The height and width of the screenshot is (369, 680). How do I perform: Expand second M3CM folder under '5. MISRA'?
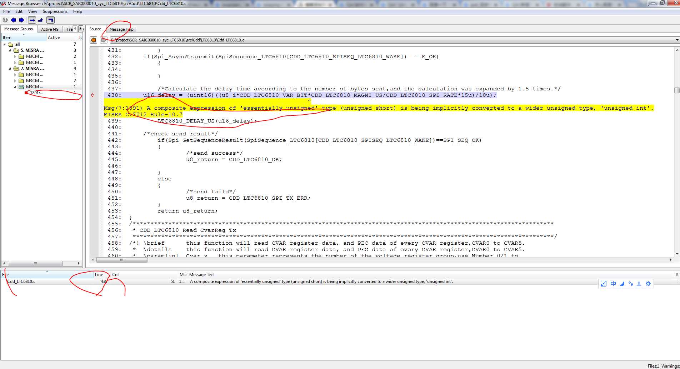(15, 63)
